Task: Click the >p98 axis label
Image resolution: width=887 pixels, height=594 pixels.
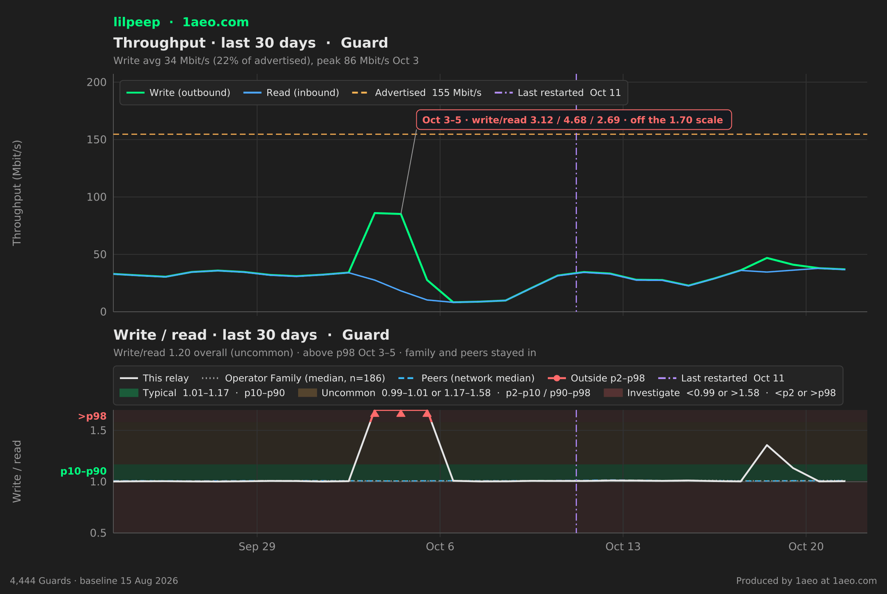Action: (x=92, y=416)
